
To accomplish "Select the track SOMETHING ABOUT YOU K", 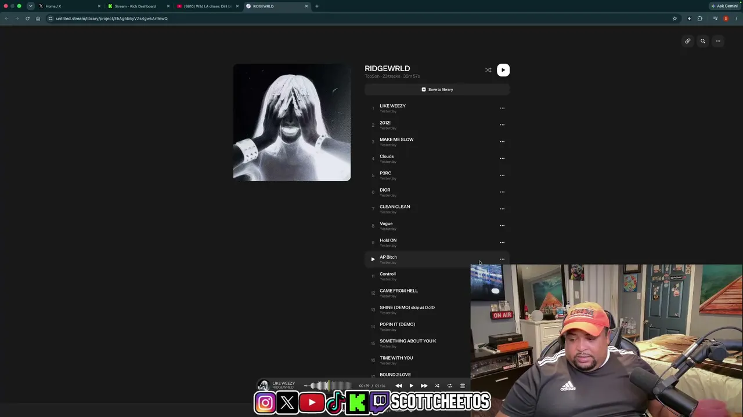I will [417, 343].
